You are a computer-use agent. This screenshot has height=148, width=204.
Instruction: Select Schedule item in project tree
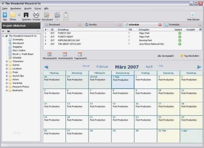pyautogui.click(x=17, y=58)
